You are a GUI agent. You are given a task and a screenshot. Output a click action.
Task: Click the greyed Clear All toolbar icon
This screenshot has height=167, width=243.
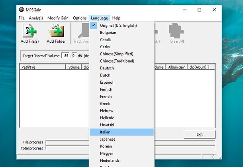point(176,31)
